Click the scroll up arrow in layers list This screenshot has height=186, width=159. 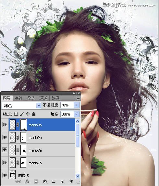click(78, 121)
